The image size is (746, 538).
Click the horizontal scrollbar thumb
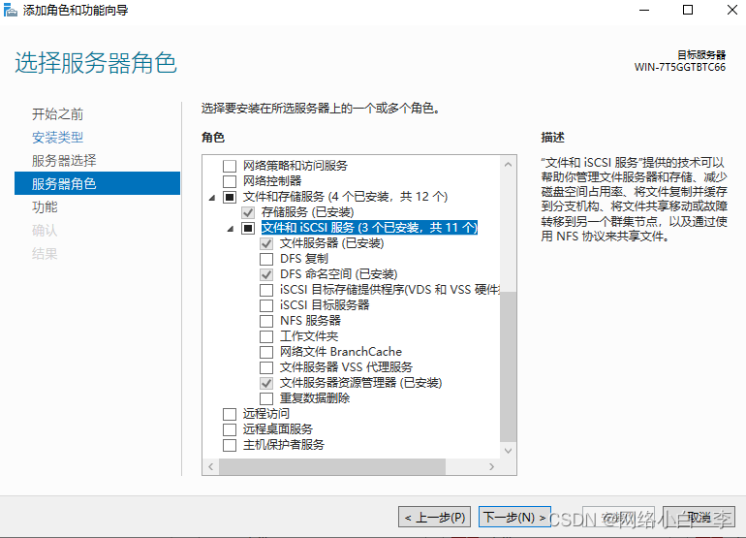coord(332,466)
